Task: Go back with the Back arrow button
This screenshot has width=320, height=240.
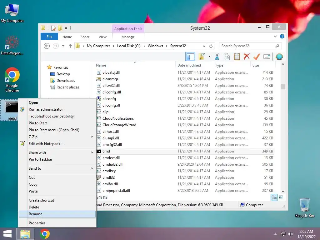Action: [x=47, y=46]
